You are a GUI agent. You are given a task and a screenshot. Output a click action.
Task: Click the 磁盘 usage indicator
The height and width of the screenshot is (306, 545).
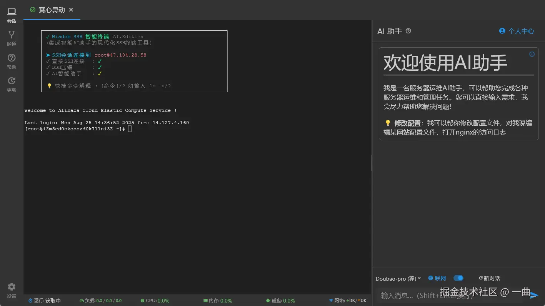(280, 301)
